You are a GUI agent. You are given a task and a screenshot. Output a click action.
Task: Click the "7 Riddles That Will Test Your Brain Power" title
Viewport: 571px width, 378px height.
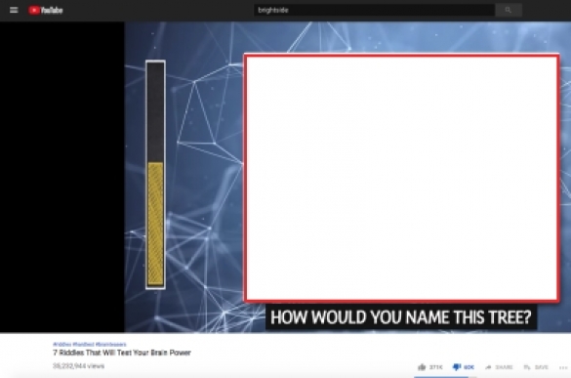click(x=122, y=353)
